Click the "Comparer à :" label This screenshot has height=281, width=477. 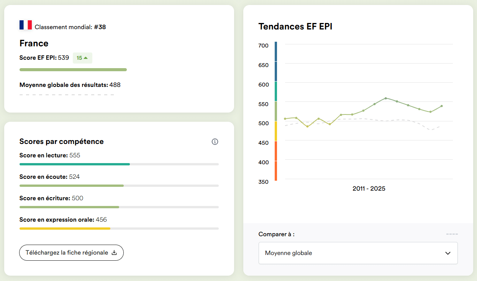pyautogui.click(x=277, y=234)
